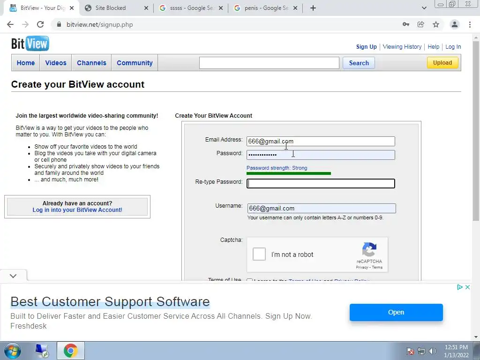Close the ad with X icon

[467, 287]
